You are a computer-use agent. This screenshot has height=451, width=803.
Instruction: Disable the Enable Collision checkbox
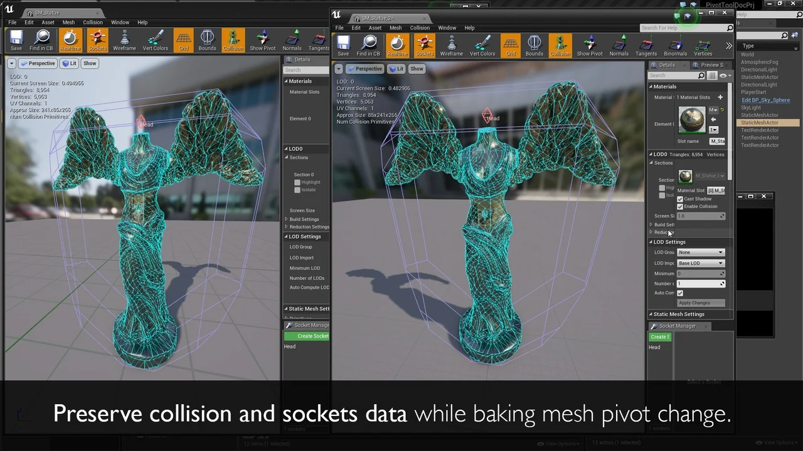(680, 207)
